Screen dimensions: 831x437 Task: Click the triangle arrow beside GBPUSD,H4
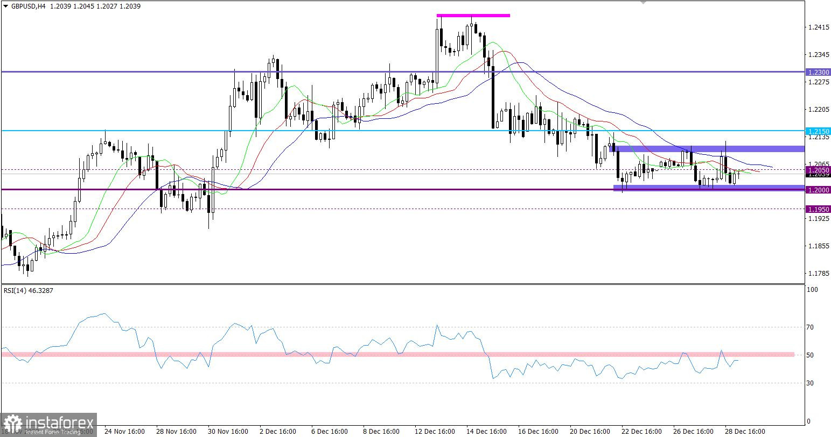6,6
